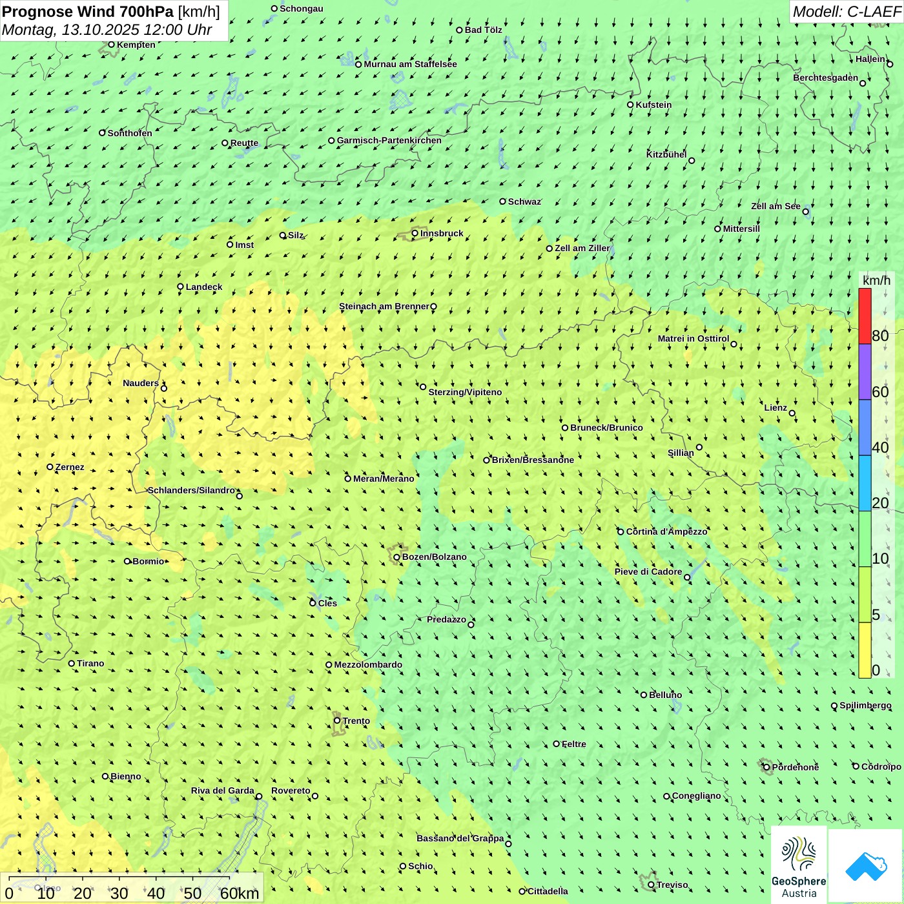Click the Brixen/Bressanone label
Screen dimensions: 904x904
click(x=533, y=460)
